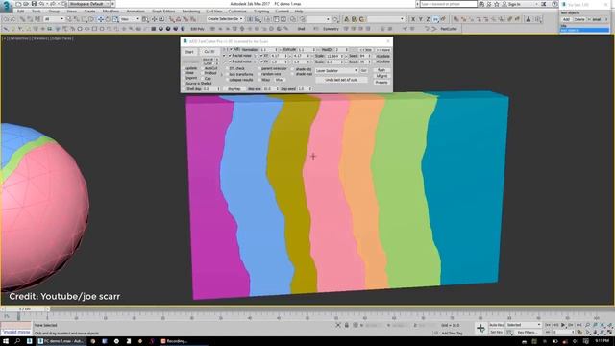Image resolution: width=615 pixels, height=346 pixels.
Task: Click the help question mark icon
Action: point(555,4)
